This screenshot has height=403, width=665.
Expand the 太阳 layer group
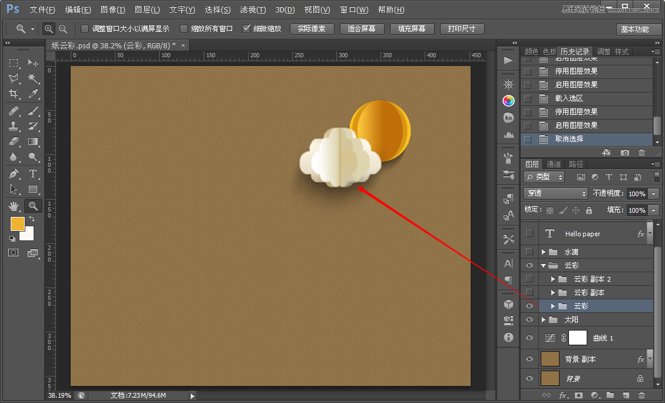pos(543,320)
